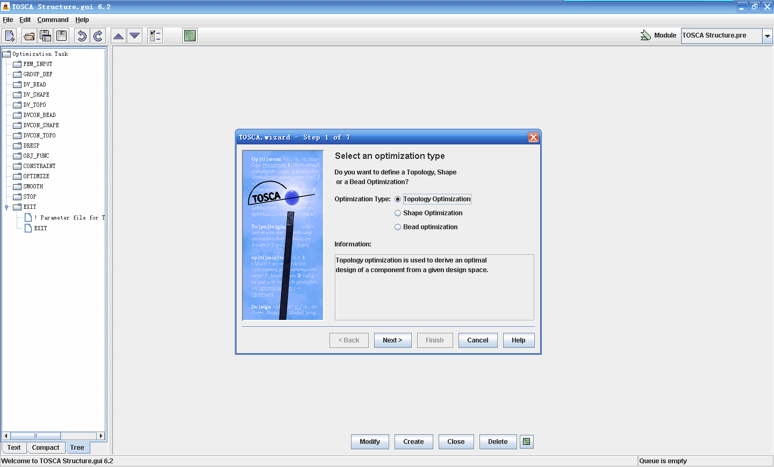Click Next in the wizard
This screenshot has width=774, height=467.
[392, 340]
